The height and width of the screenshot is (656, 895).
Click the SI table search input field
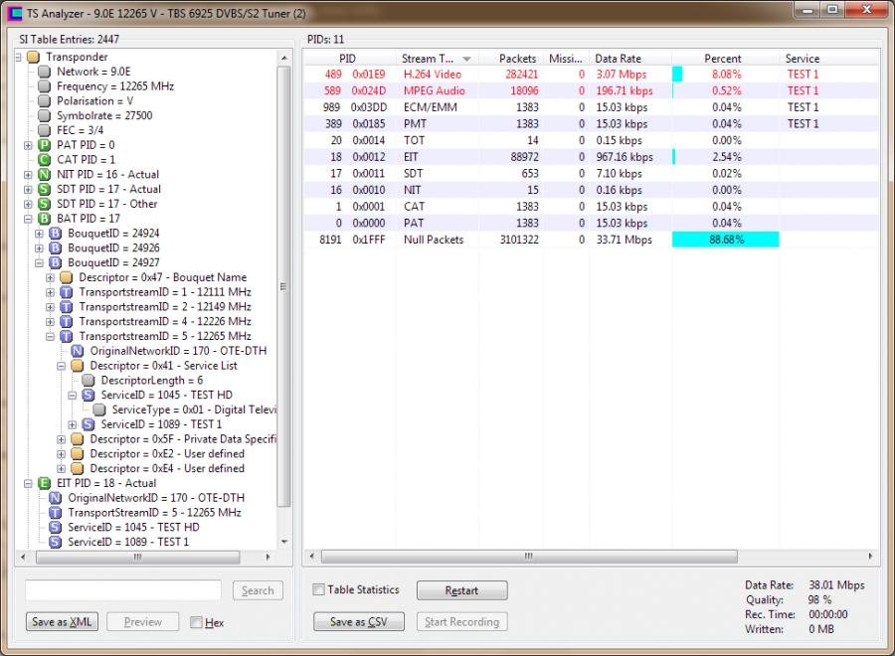[123, 590]
